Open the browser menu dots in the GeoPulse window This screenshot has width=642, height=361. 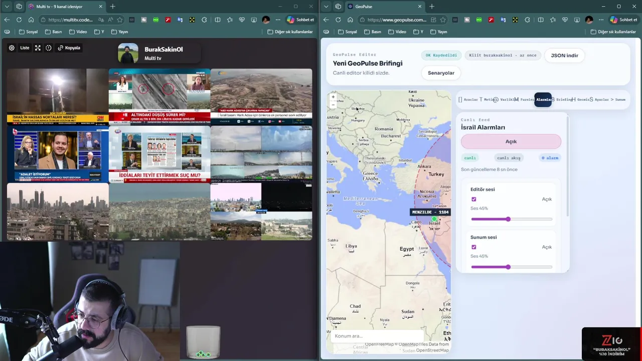(601, 20)
